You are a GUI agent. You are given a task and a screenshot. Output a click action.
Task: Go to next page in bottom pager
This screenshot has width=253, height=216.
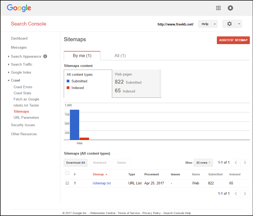[245, 194]
